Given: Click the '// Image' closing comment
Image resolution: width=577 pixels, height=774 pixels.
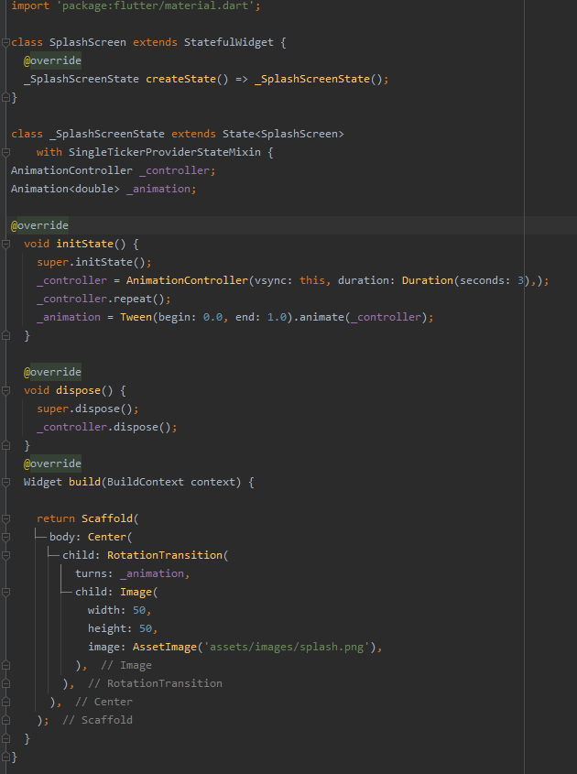Looking at the screenshot, I should tap(126, 665).
